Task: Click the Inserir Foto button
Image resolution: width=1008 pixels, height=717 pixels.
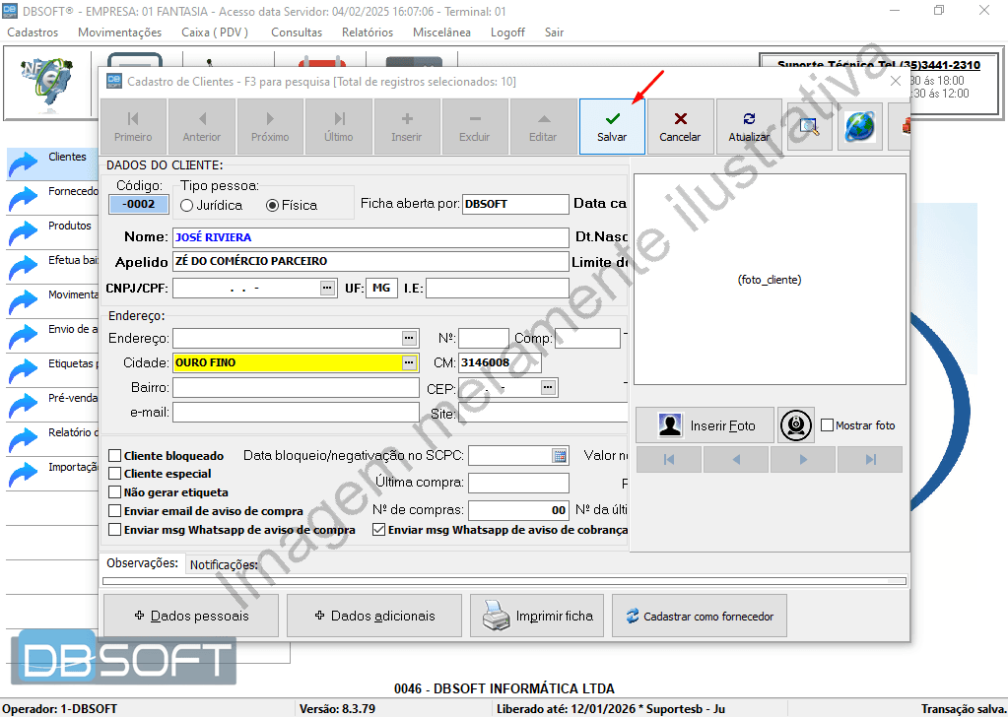Action: pyautogui.click(x=704, y=425)
